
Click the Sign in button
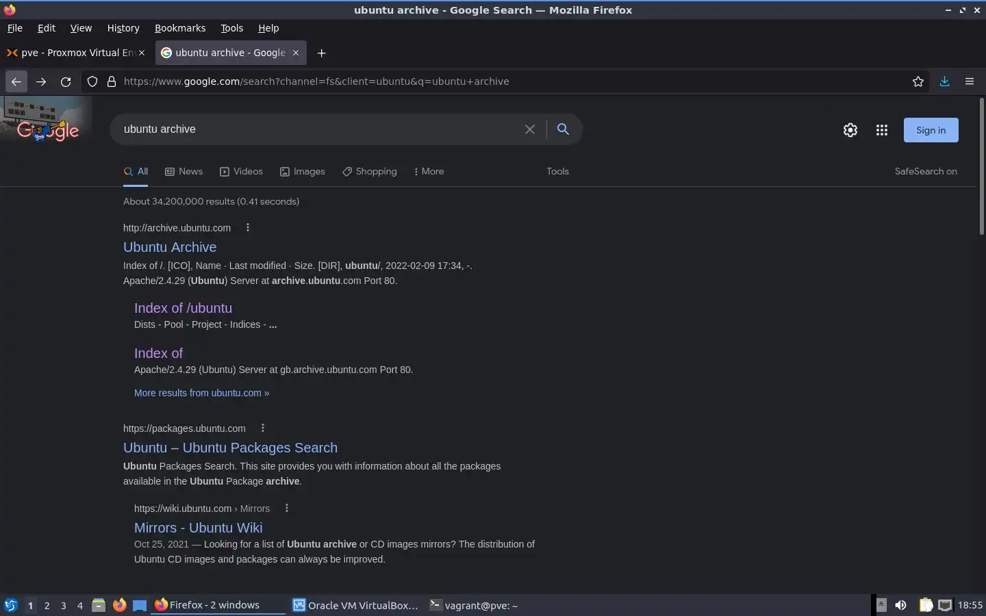coord(931,130)
